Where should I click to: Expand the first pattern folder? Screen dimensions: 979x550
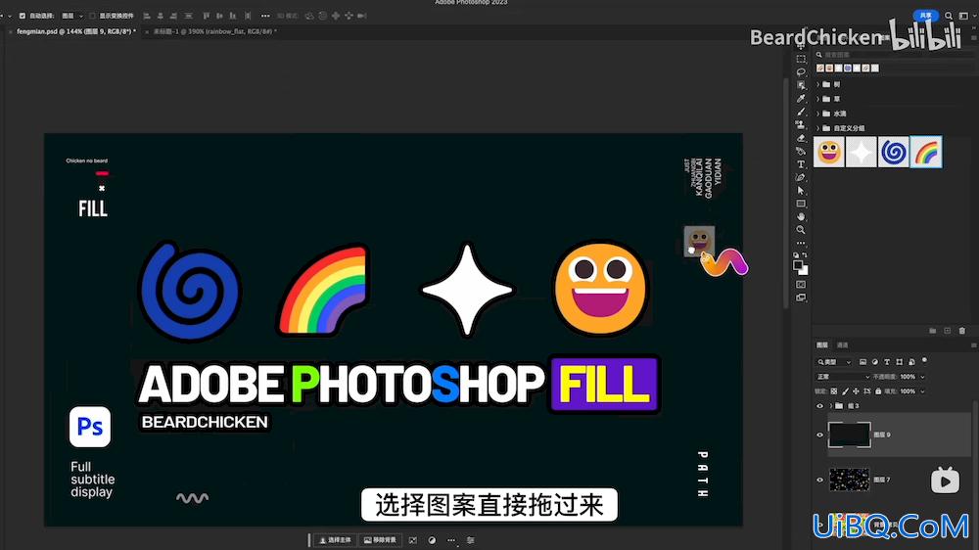(817, 84)
